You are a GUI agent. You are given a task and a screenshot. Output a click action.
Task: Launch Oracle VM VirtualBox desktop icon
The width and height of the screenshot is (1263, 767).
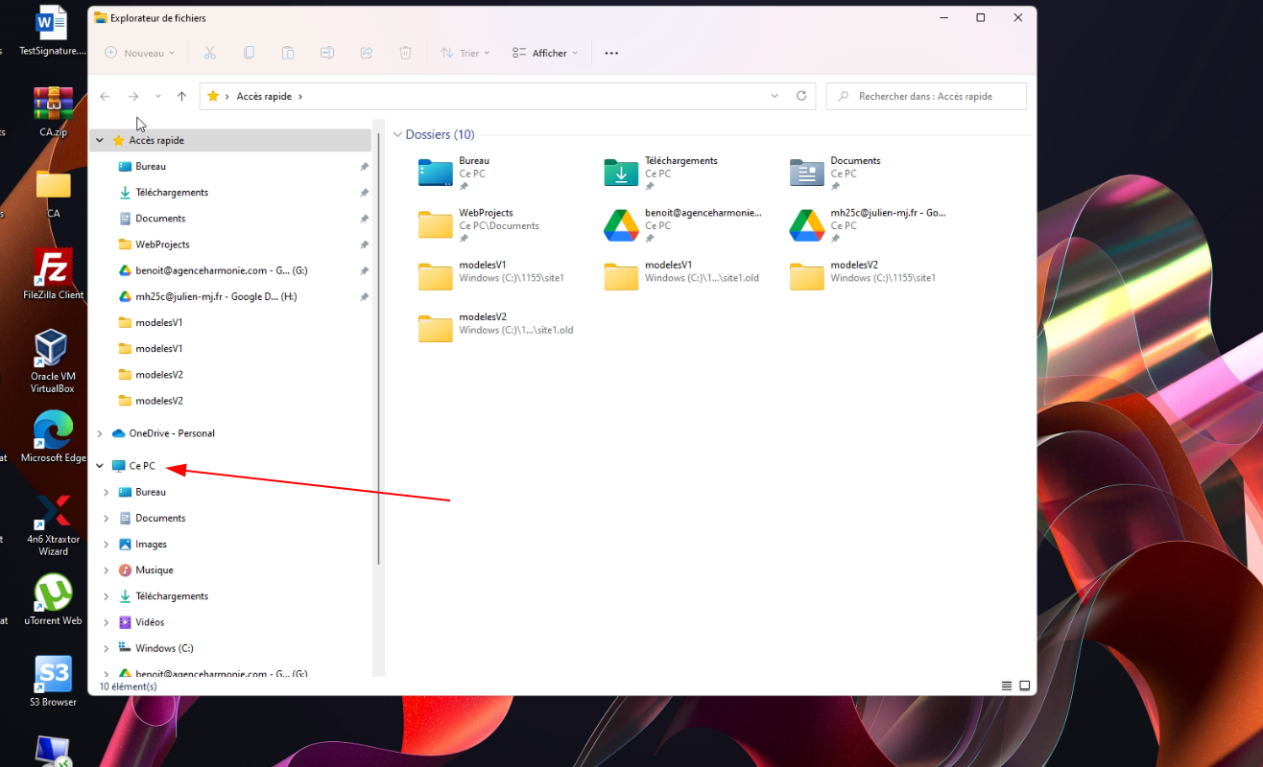pos(53,361)
